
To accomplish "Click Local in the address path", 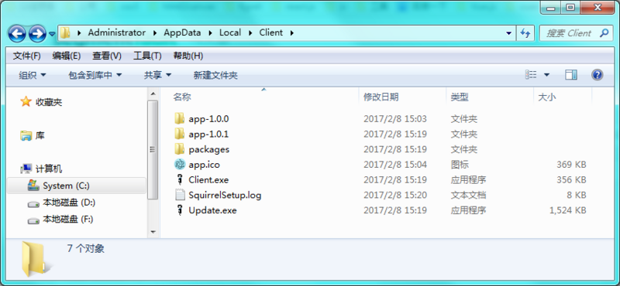I will (x=230, y=32).
